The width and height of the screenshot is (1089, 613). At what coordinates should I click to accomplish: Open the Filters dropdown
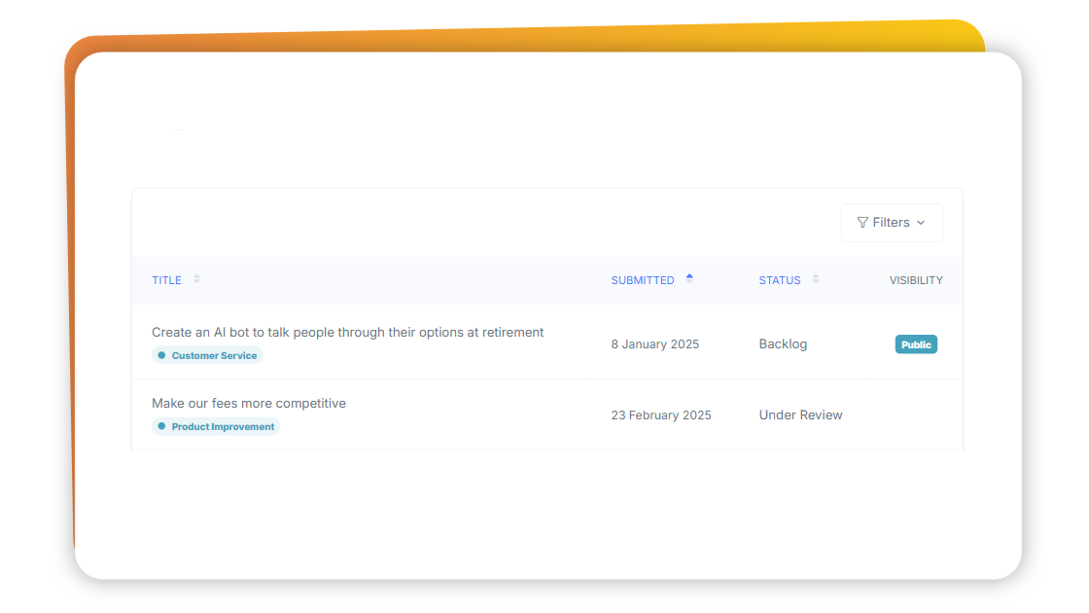892,222
